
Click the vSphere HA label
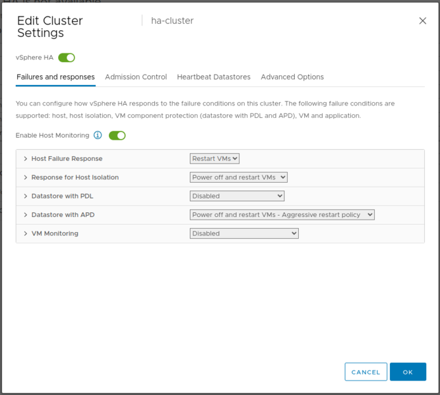34,57
